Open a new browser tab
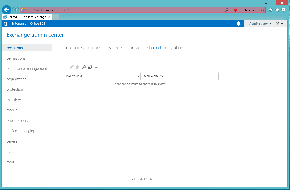 tap(56, 17)
